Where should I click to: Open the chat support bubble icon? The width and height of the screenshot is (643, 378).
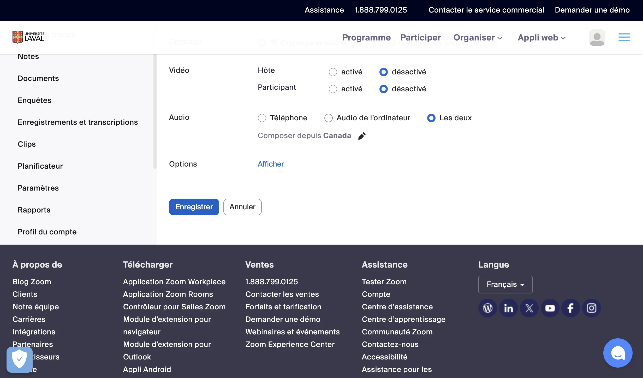coord(618,353)
